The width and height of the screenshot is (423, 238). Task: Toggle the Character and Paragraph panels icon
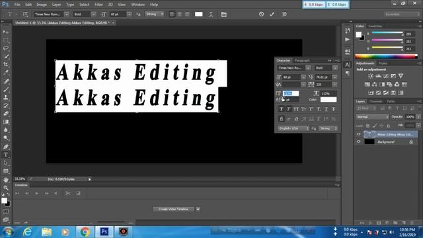(223, 14)
